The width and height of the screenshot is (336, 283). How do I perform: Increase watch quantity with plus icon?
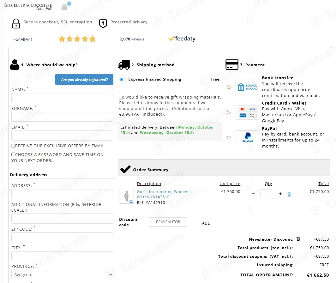coord(280,194)
